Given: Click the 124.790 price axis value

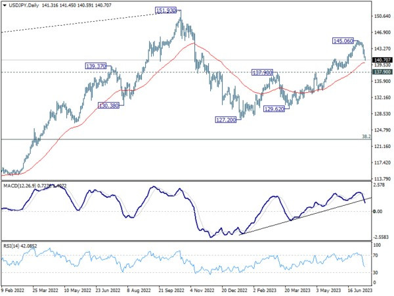Looking at the screenshot, I should coord(382,130).
